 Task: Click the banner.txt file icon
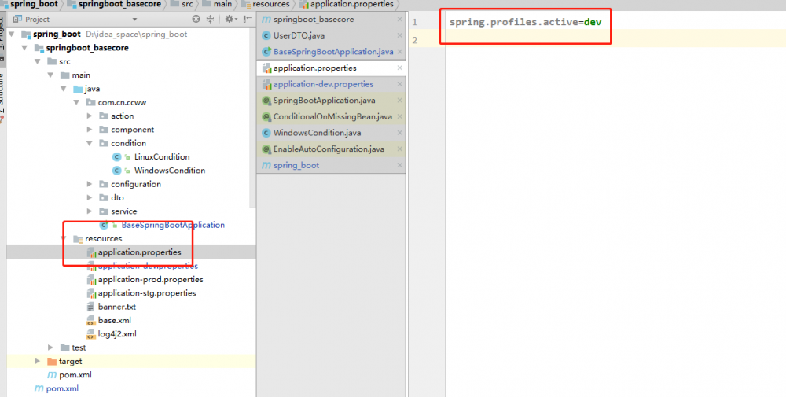pos(90,307)
